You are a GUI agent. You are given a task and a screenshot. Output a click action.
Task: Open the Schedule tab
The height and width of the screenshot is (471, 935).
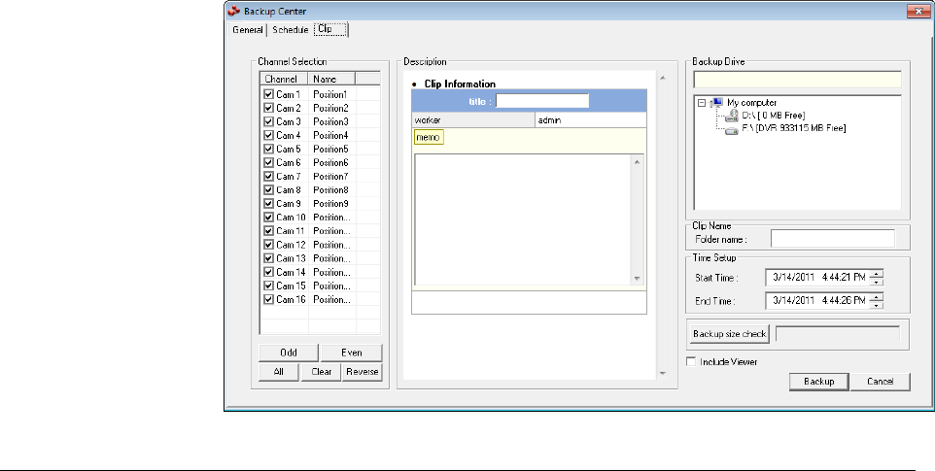point(290,30)
